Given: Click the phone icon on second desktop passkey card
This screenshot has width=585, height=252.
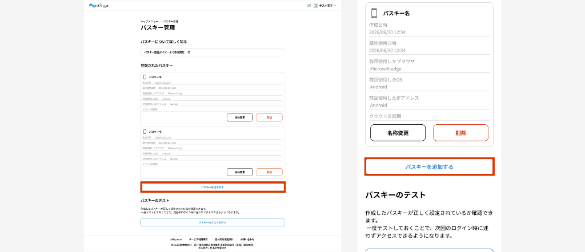Looking at the screenshot, I should coord(145,132).
